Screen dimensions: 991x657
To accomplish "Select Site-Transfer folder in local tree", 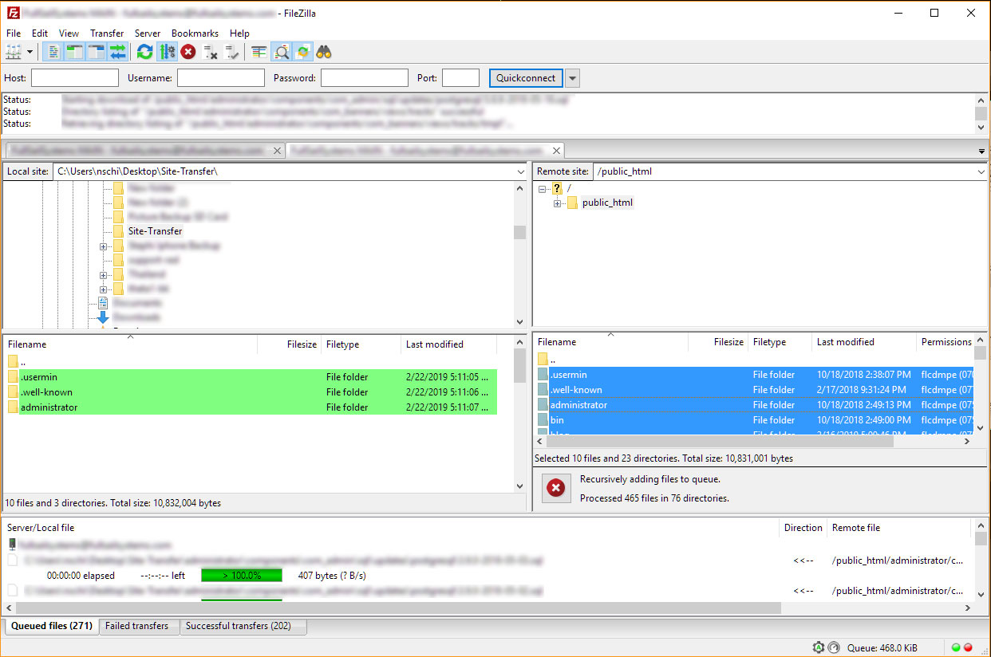I will pyautogui.click(x=155, y=231).
